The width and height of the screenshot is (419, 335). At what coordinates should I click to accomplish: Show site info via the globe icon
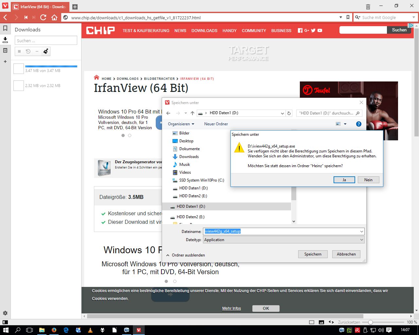pos(65,17)
